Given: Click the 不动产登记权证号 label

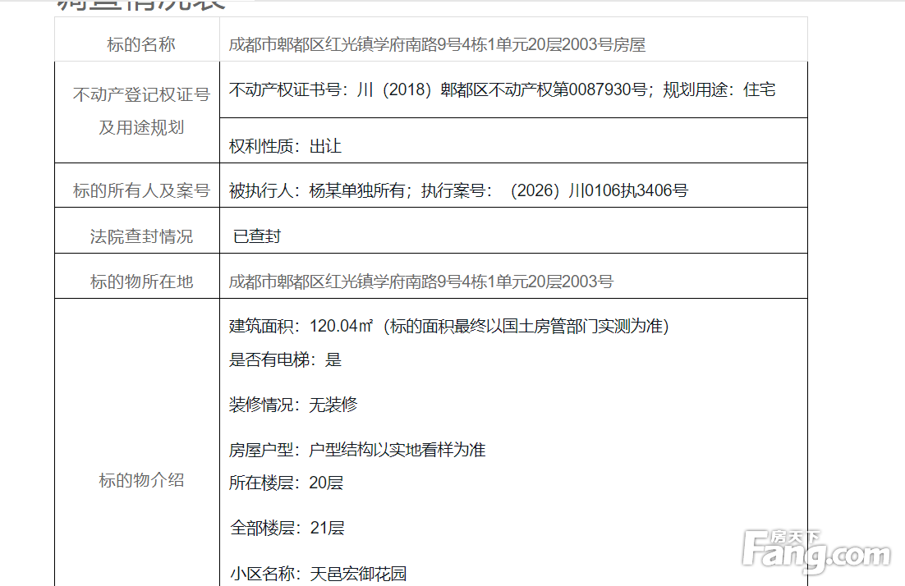Looking at the screenshot, I should click(x=141, y=94).
